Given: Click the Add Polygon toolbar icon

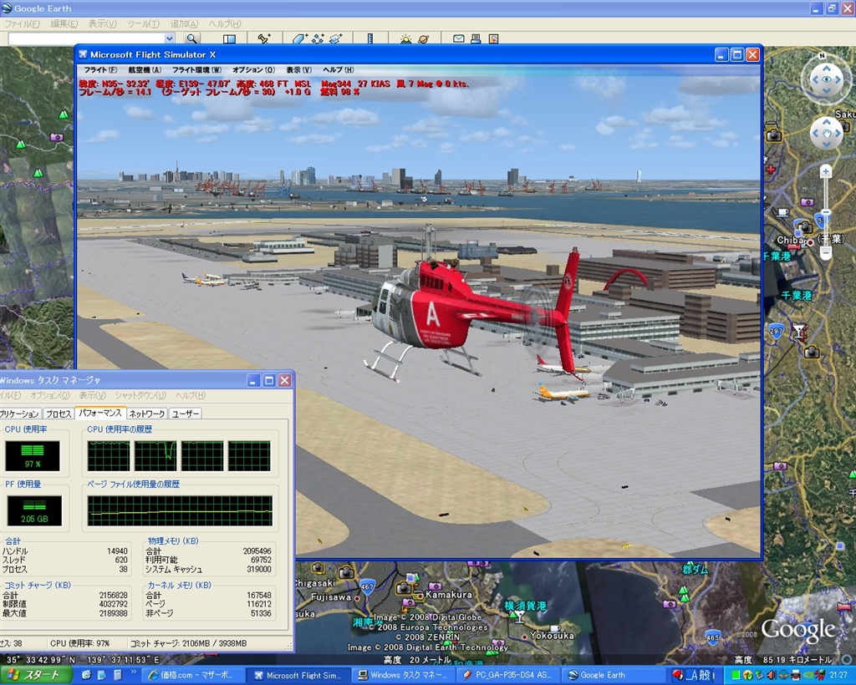Looking at the screenshot, I should [300, 38].
